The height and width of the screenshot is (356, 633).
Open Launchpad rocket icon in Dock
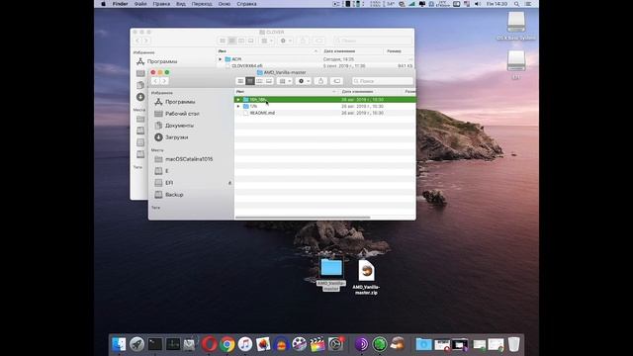[136, 344]
